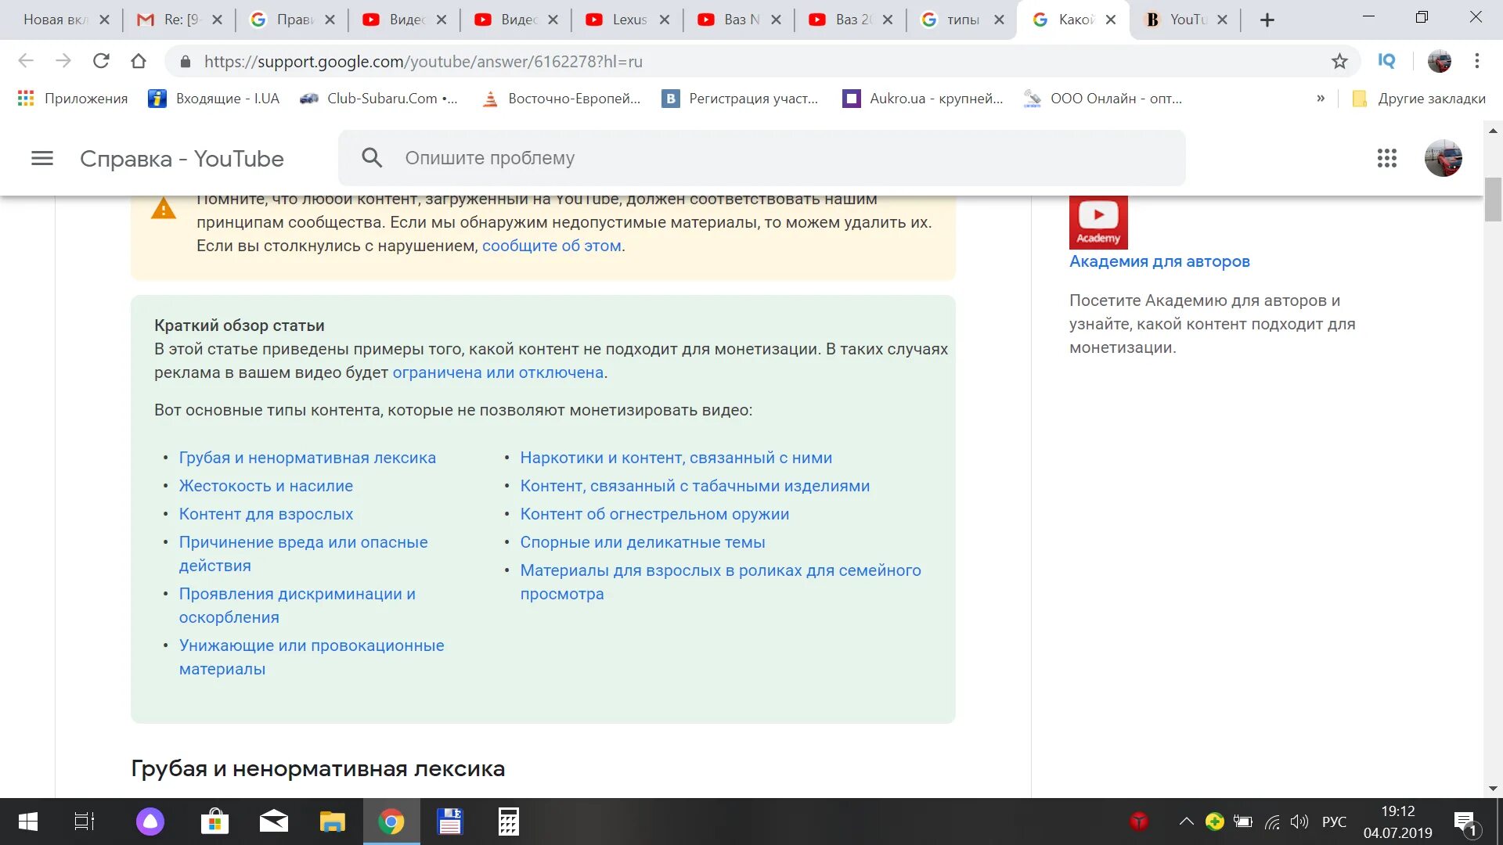The width and height of the screenshot is (1503, 845).
Task: Open the Восточно-Европей... bookmark
Action: (x=562, y=99)
